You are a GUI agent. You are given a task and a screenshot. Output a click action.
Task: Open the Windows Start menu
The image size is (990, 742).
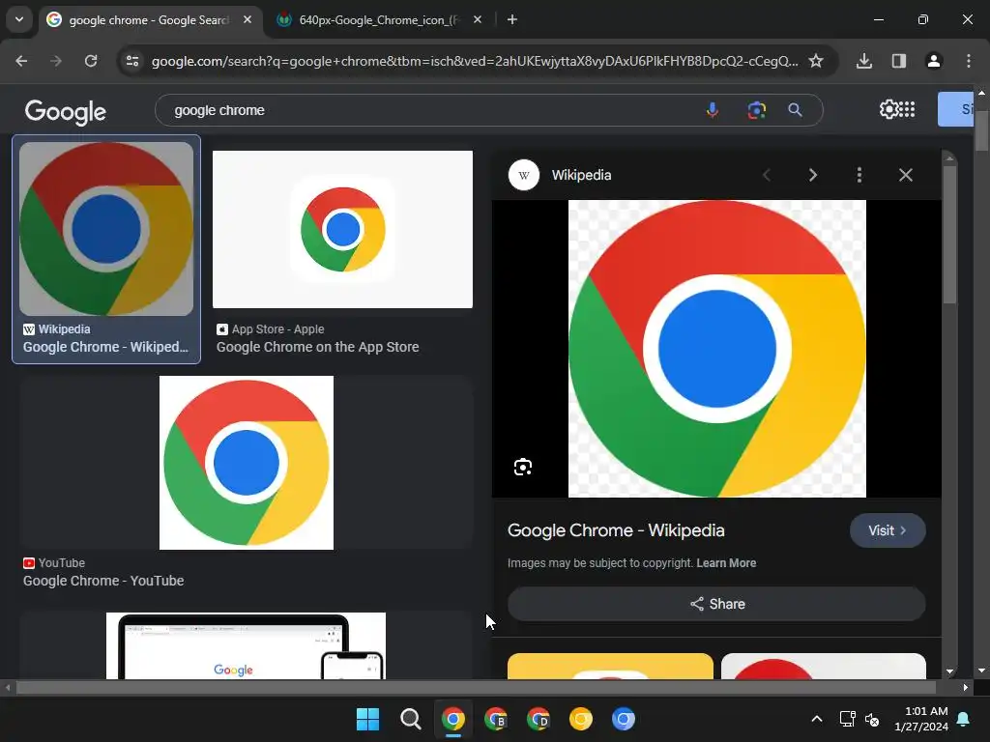[x=367, y=719]
